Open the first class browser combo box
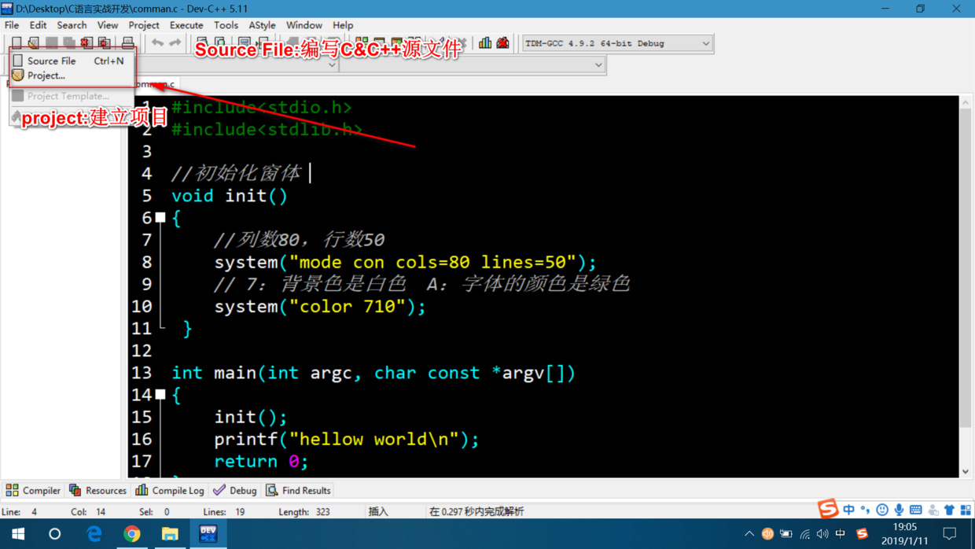The width and height of the screenshot is (975, 549). [236, 64]
